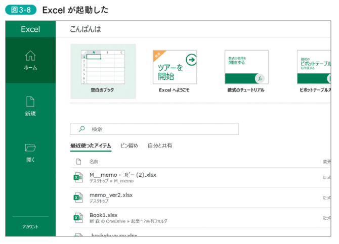Click the デスクトップ » M_memo path
The height and width of the screenshot is (244, 339).
(x=111, y=181)
